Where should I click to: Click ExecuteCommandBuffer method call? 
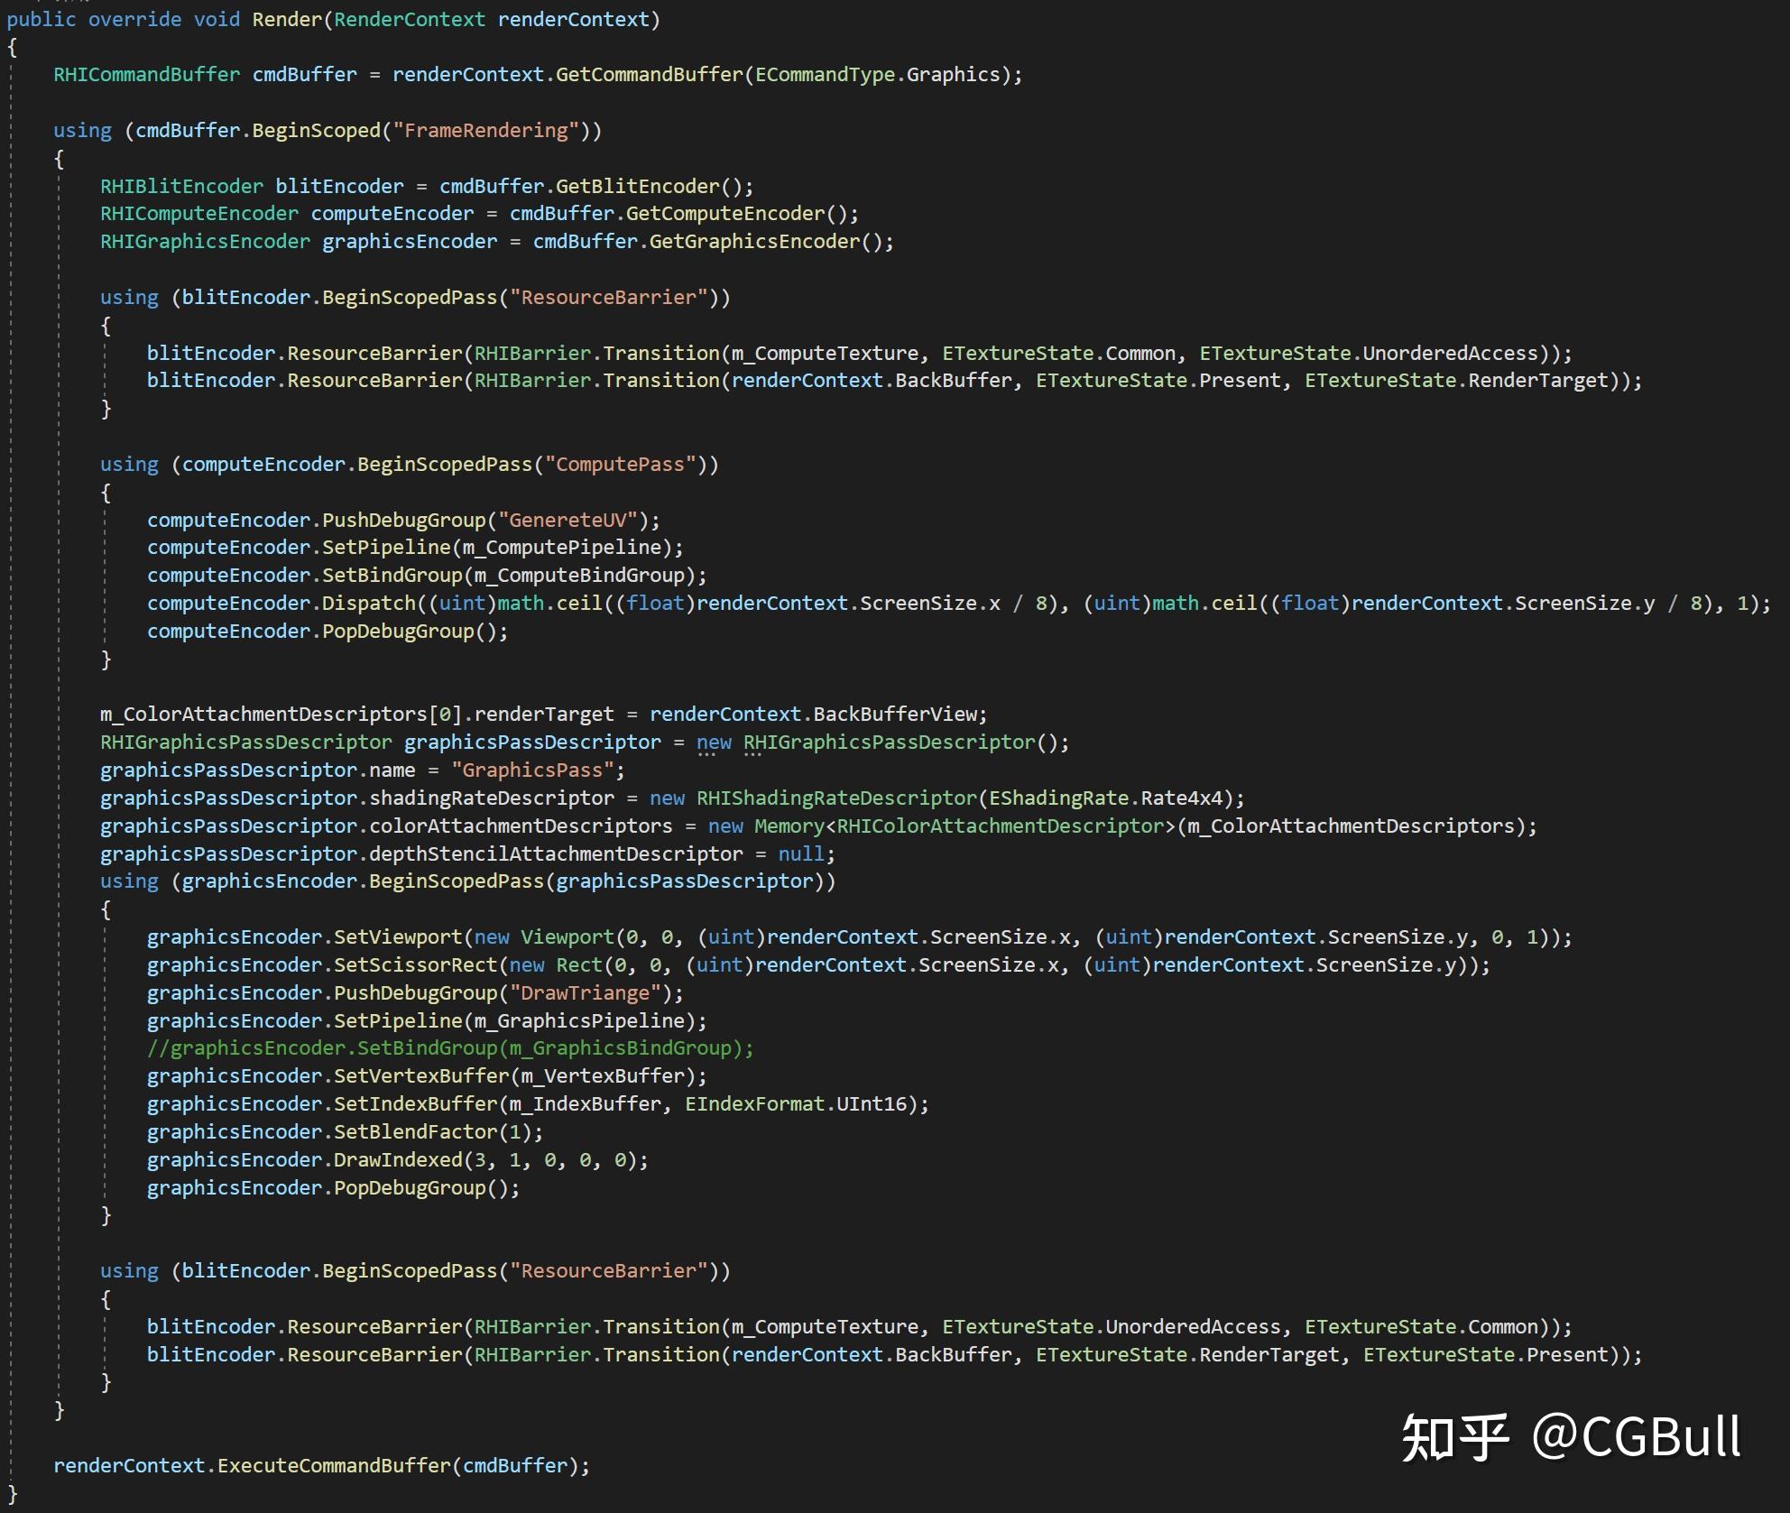(x=334, y=1465)
